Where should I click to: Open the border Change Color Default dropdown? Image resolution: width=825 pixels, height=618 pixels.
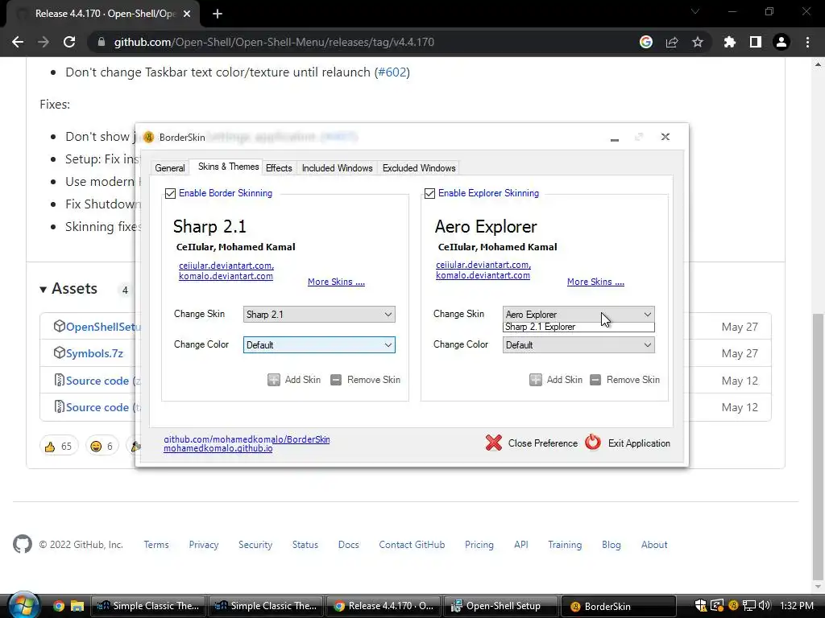(x=319, y=344)
